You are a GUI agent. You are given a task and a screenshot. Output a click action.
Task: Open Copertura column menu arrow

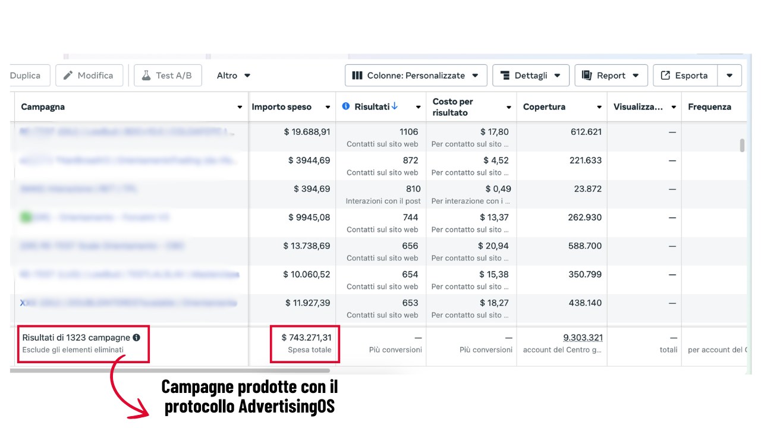(599, 107)
